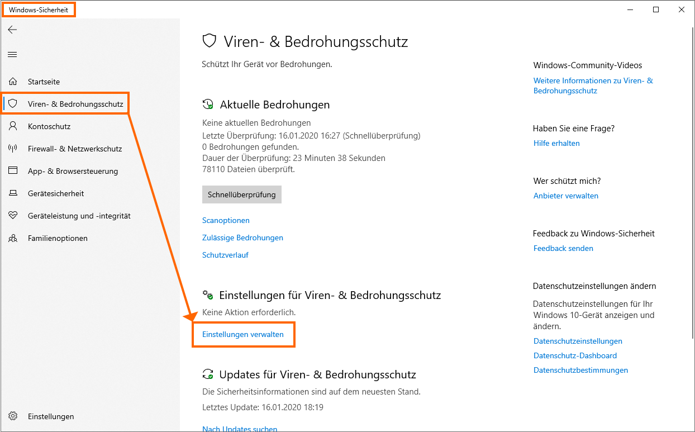Screen dimensions: 695x432
Task: Click the large shield icon in page header
Action: pos(209,41)
